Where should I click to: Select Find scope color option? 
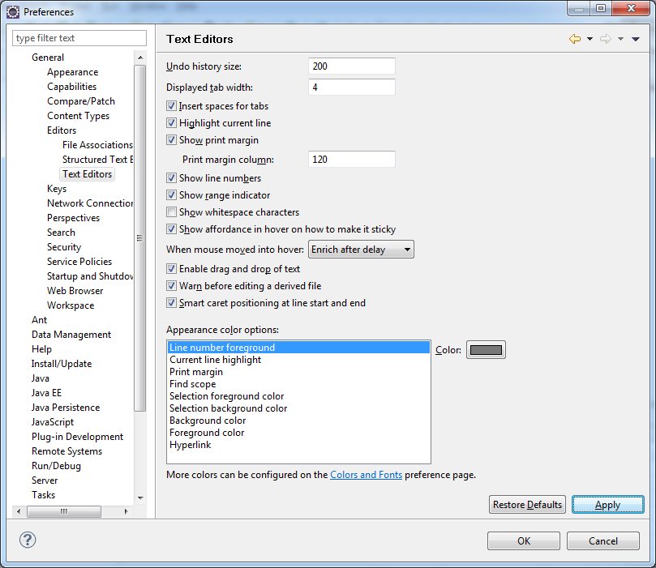298,384
